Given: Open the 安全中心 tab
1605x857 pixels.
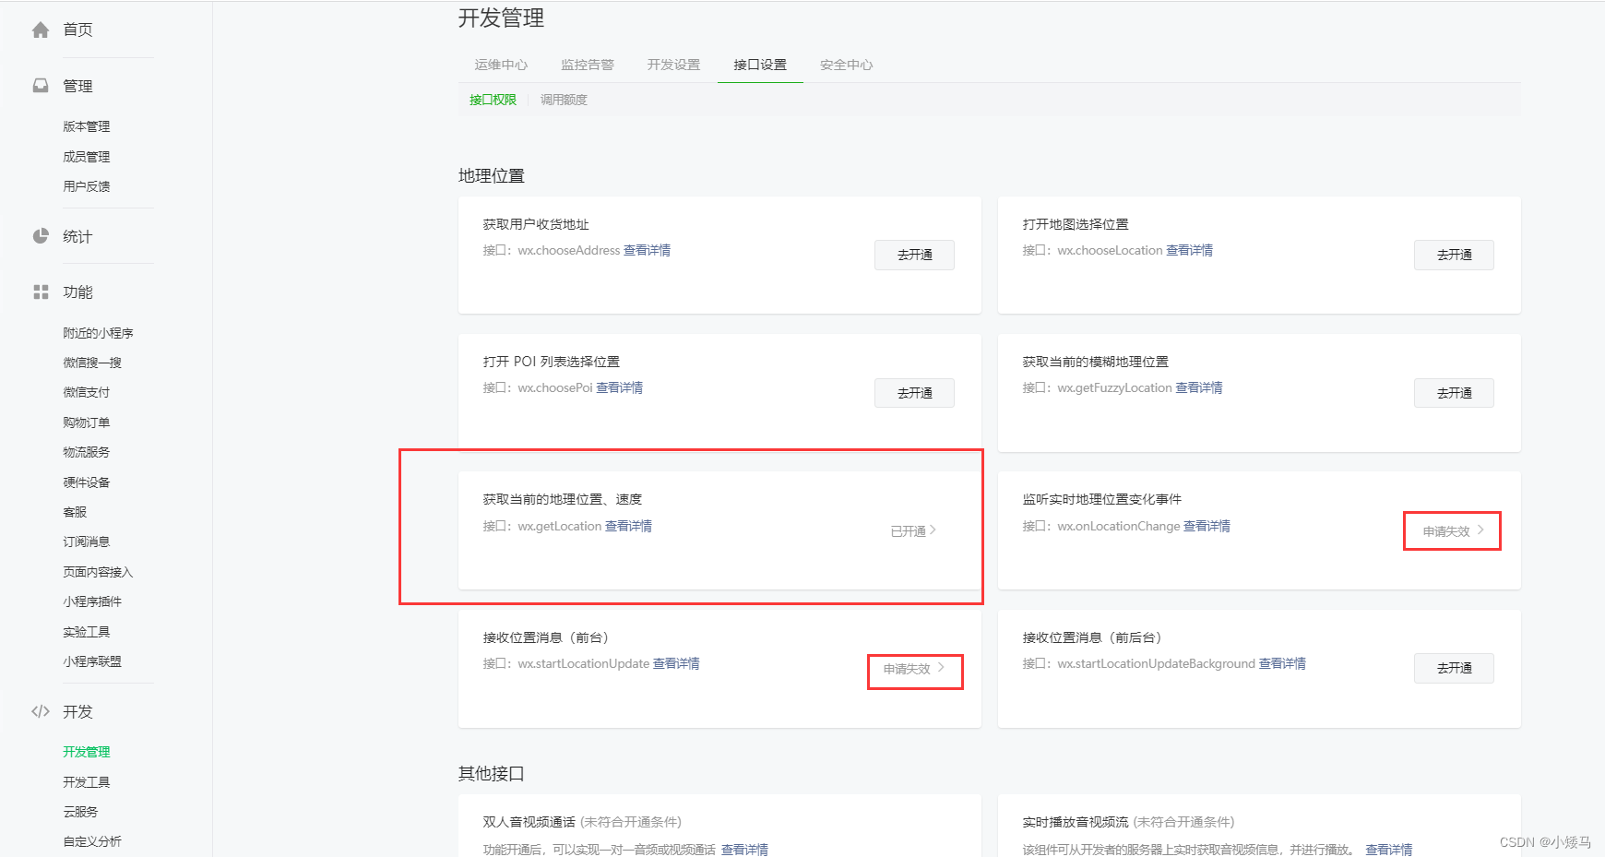Looking at the screenshot, I should pos(845,65).
